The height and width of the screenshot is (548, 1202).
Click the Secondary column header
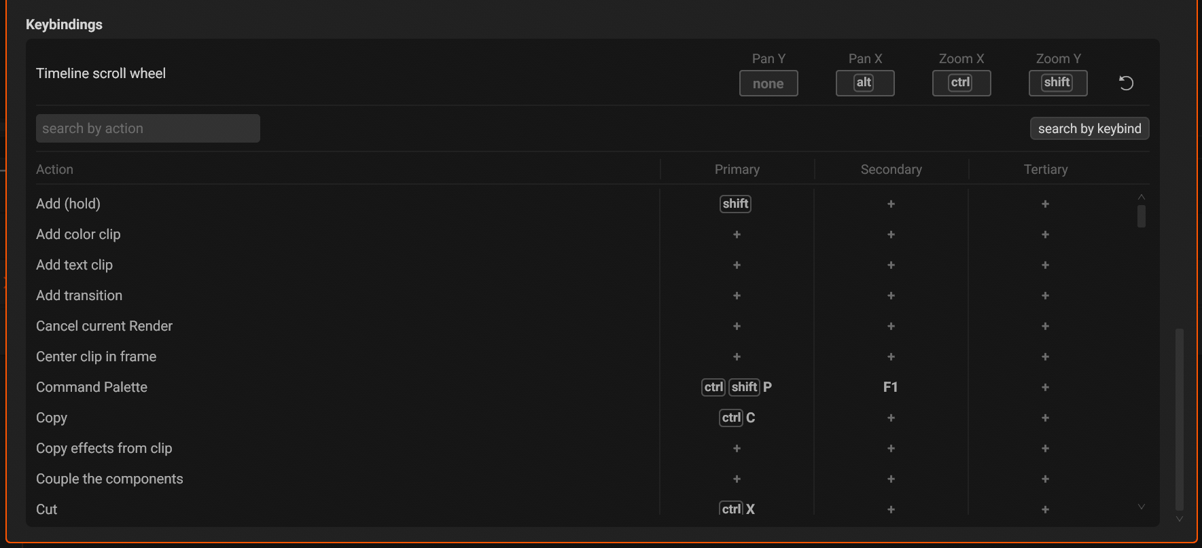pyautogui.click(x=891, y=169)
